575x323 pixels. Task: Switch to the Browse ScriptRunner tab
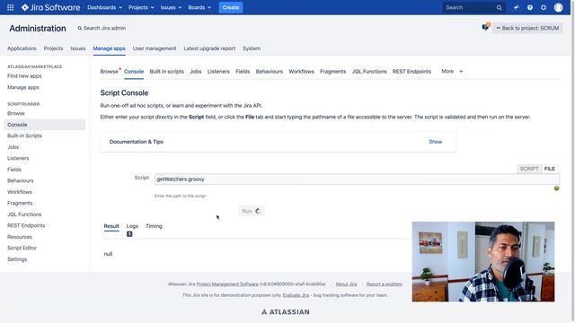110,72
